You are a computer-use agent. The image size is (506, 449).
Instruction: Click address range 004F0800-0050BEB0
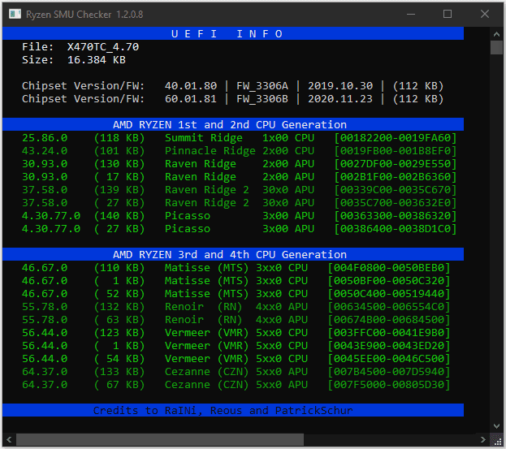pyautogui.click(x=389, y=267)
